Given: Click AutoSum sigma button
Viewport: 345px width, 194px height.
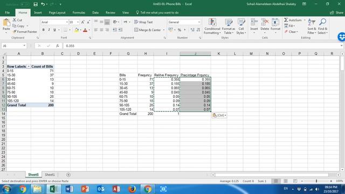Looking at the screenshot, I should [x=293, y=20].
